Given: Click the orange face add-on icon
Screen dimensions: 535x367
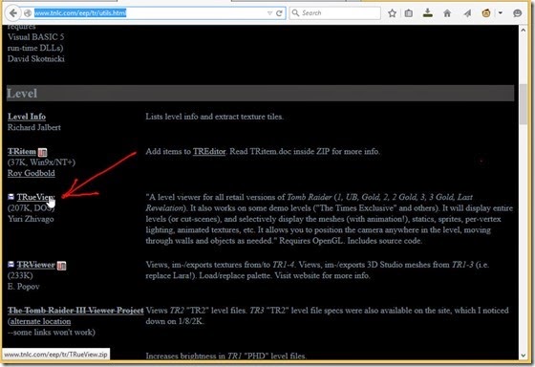Looking at the screenshot, I should point(486,13).
